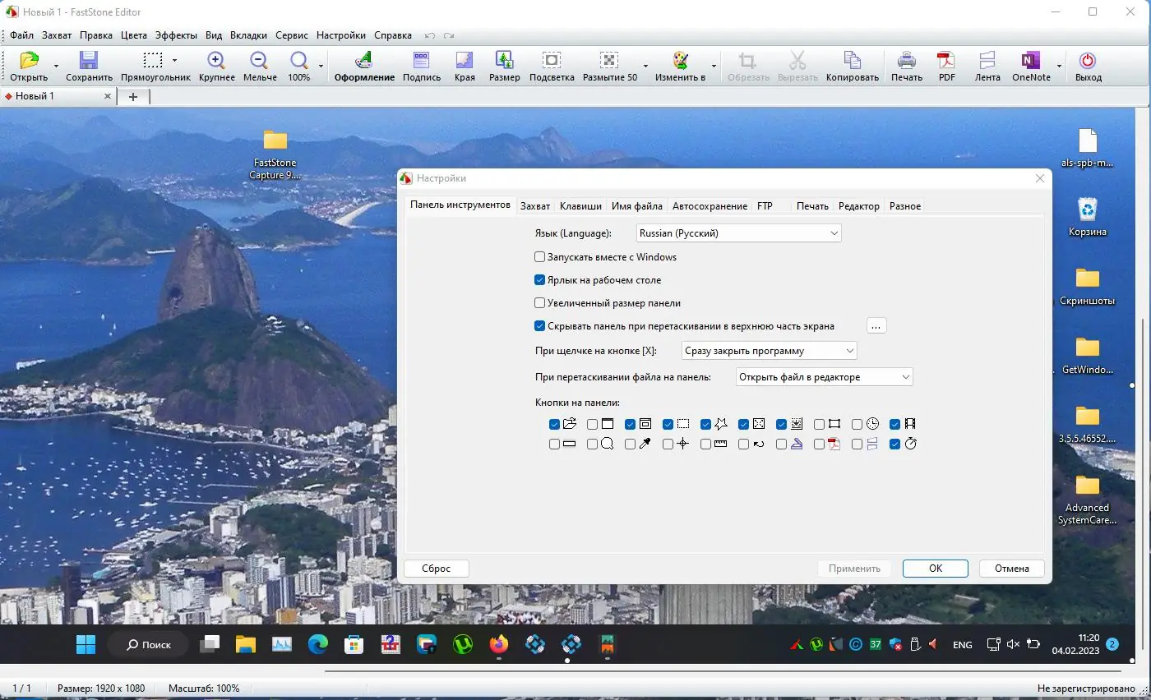Open the Эффекты menu
This screenshot has width=1151, height=700.
[x=176, y=35]
